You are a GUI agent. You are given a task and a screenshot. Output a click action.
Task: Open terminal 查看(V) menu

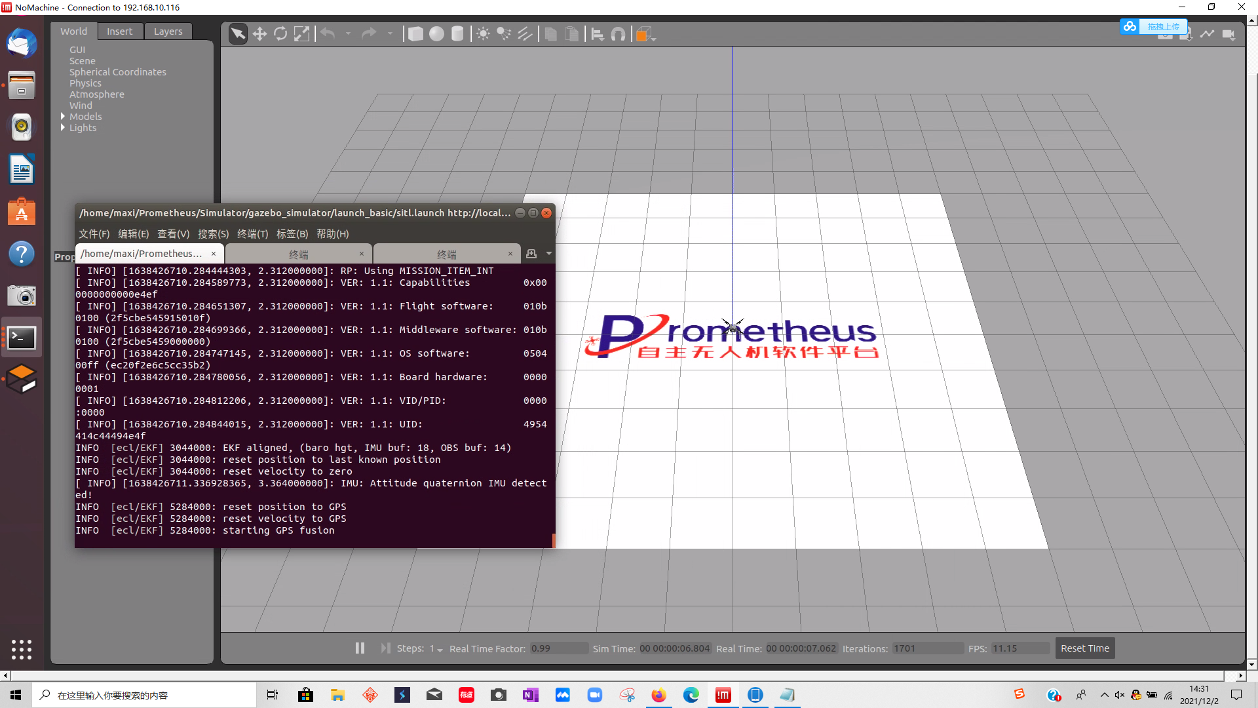coord(174,234)
